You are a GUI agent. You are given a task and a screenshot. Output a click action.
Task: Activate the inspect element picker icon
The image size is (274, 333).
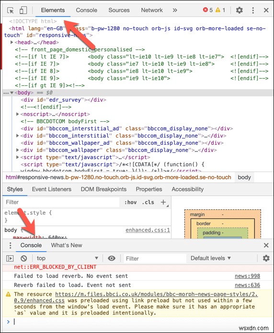11,10
